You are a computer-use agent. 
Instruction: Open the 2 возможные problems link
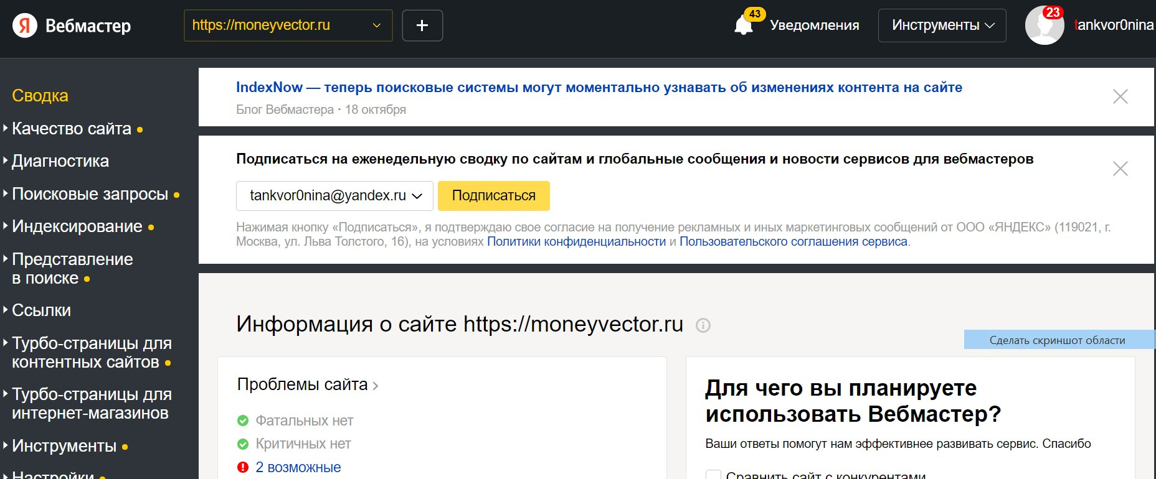point(298,467)
